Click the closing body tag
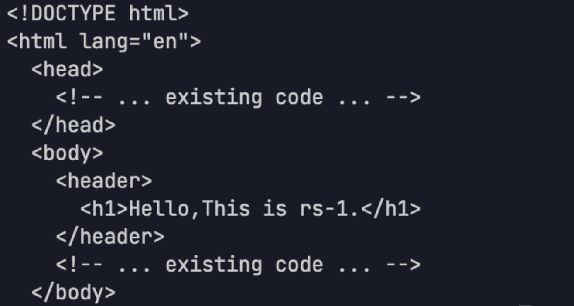This screenshot has width=574, height=306. pyautogui.click(x=73, y=293)
